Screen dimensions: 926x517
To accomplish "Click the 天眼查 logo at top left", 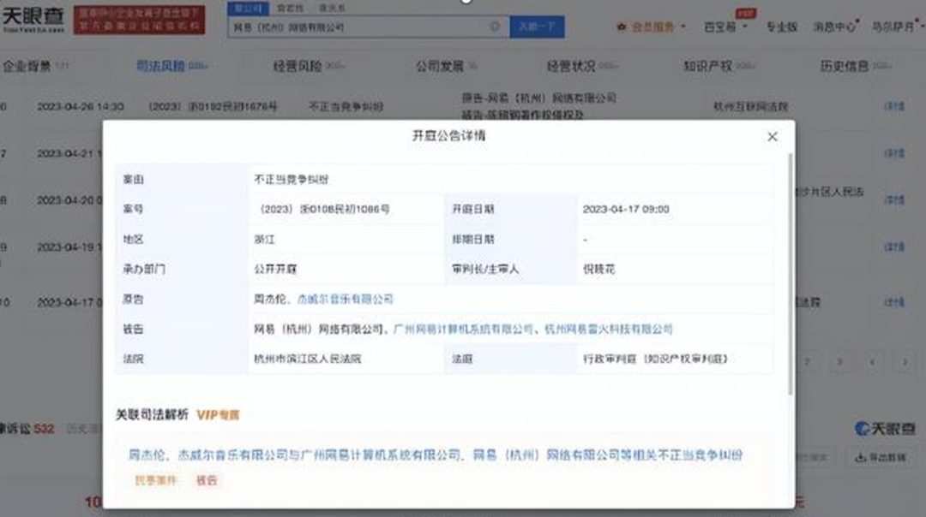I will click(33, 19).
